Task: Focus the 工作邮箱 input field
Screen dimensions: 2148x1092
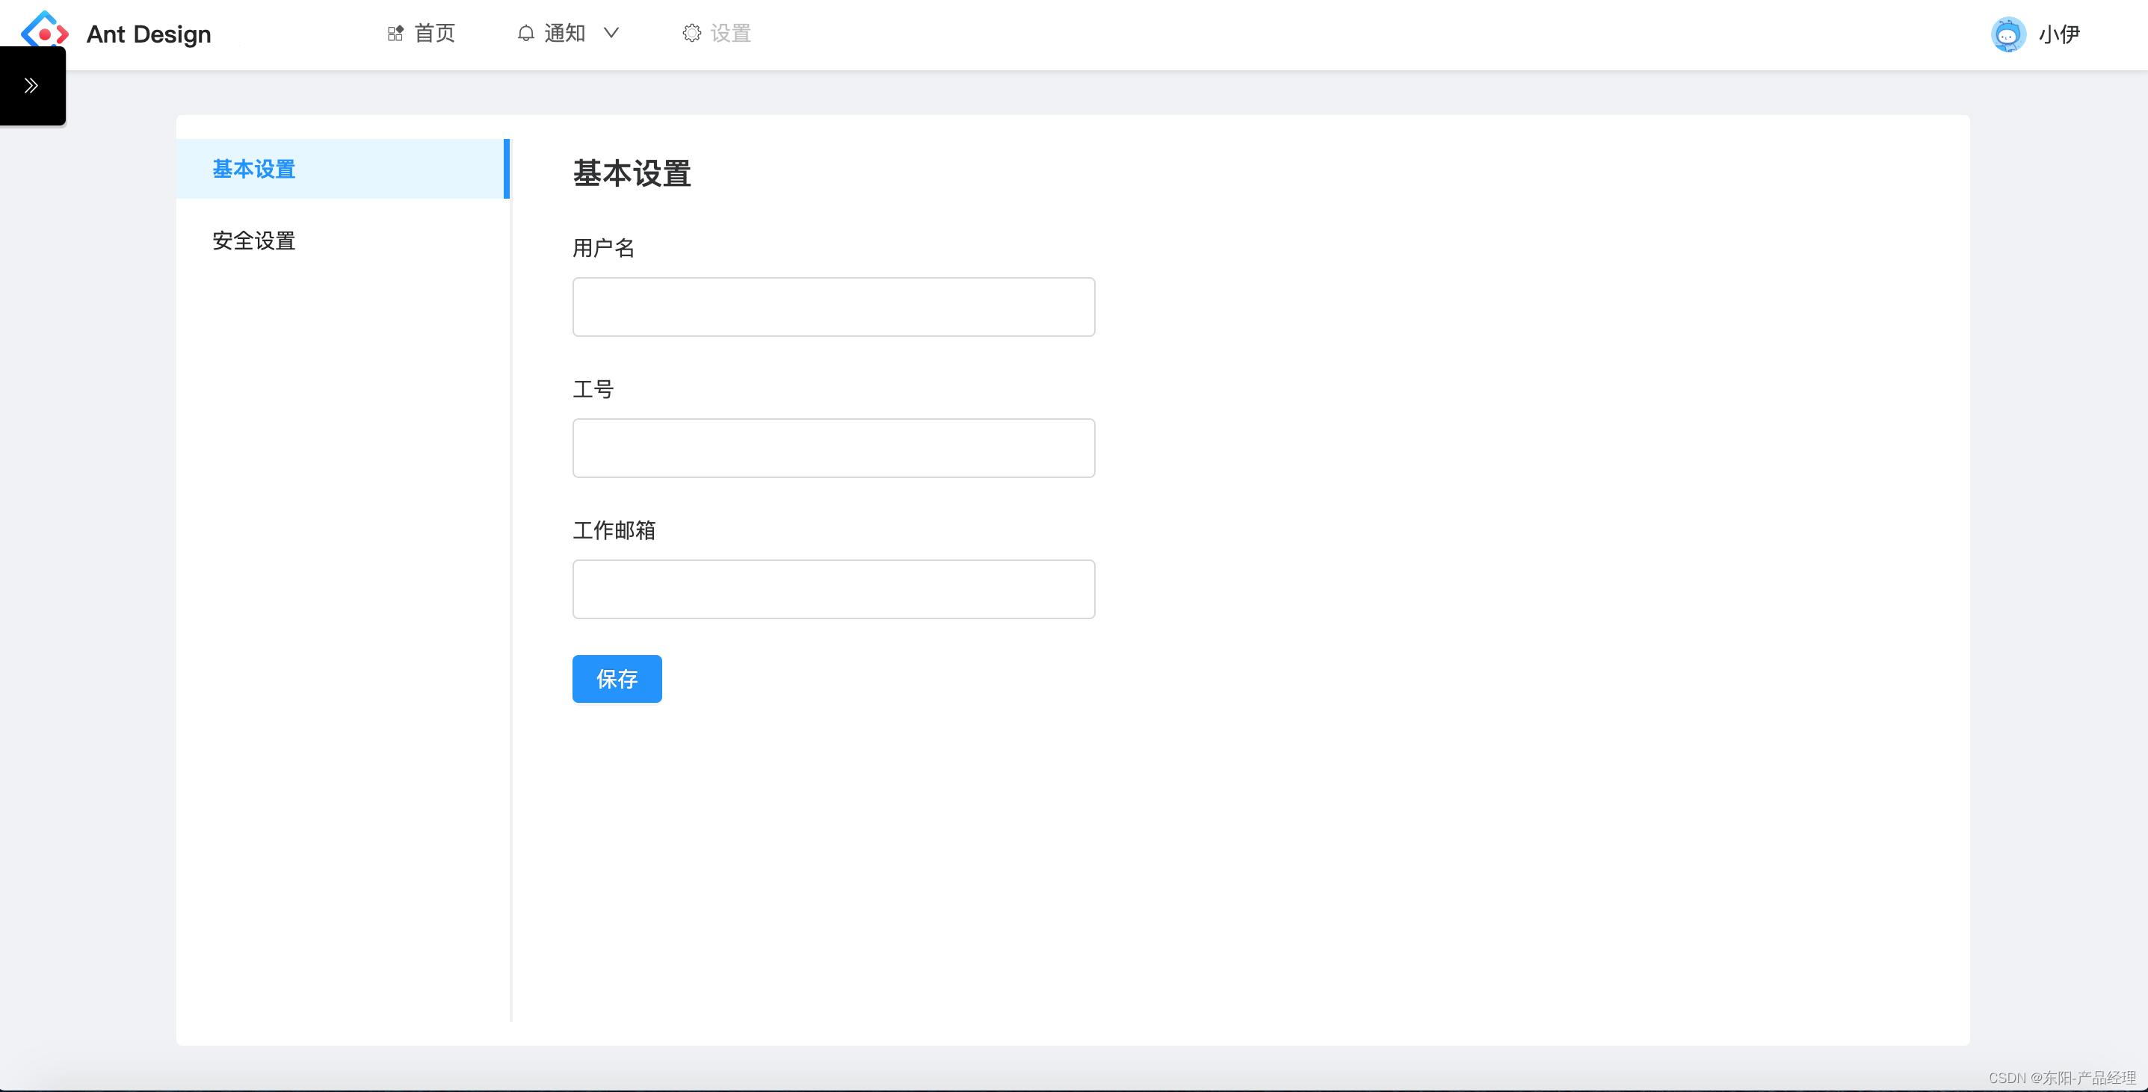Action: [x=833, y=589]
